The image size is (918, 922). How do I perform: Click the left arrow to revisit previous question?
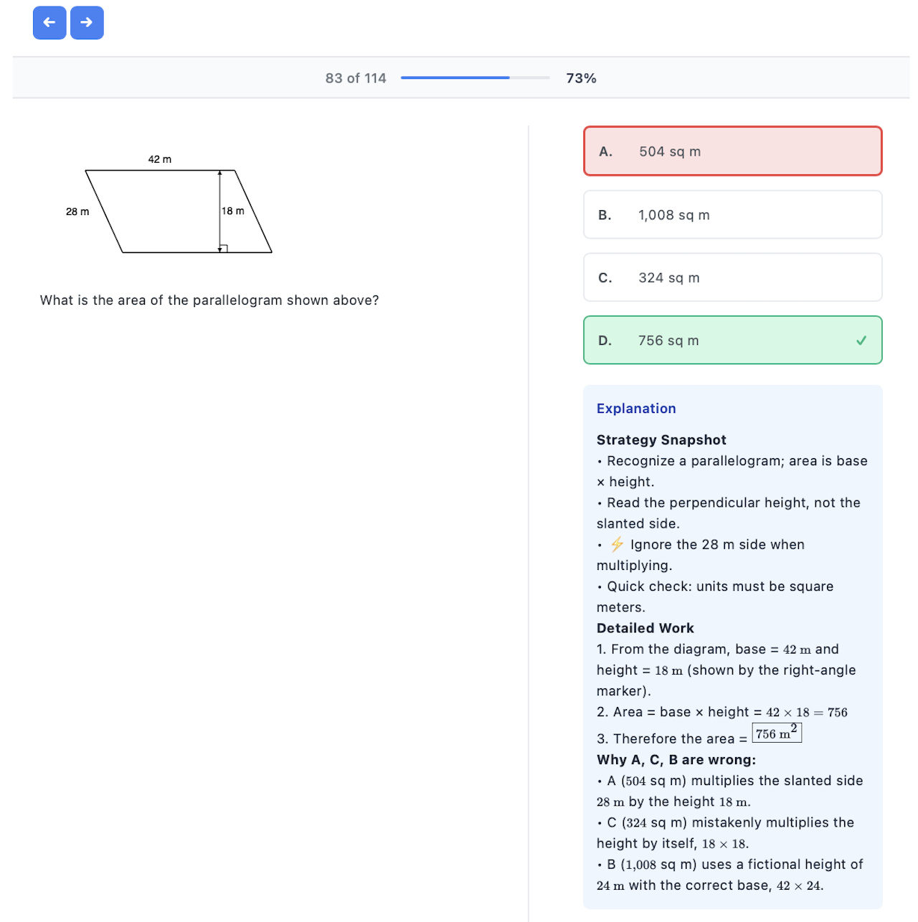[x=49, y=22]
